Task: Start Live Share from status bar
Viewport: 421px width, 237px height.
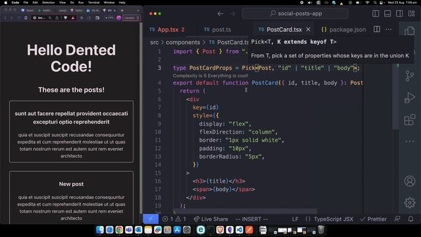Action: [x=210, y=219]
